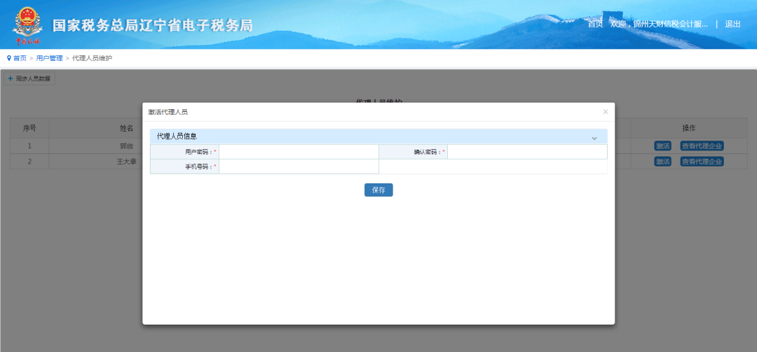View agent companies for 郭放 row
This screenshot has height=352, width=757.
tap(702, 146)
